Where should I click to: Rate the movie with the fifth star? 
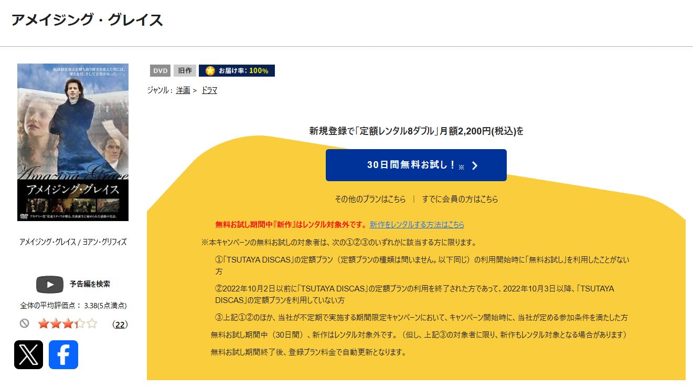coord(92,324)
